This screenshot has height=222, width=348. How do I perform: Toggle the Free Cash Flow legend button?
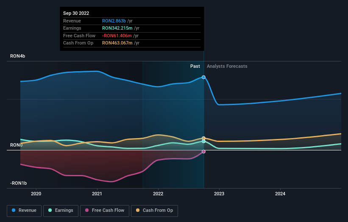click(105, 211)
